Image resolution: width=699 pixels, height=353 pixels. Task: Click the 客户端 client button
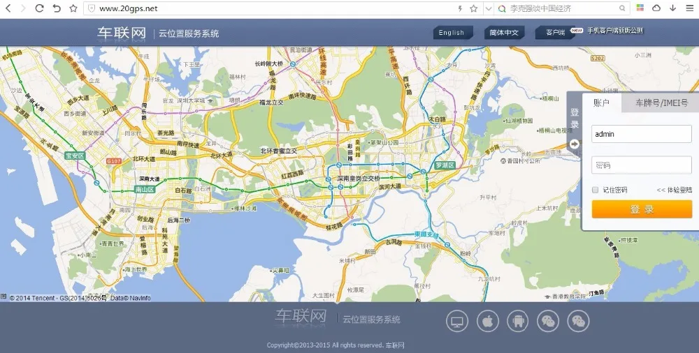pyautogui.click(x=556, y=33)
